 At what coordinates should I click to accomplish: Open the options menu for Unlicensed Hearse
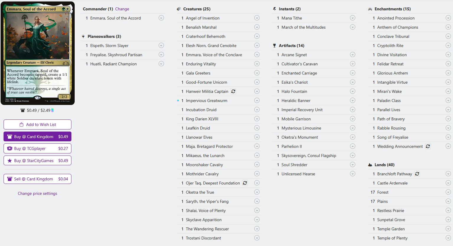[x=353, y=174]
